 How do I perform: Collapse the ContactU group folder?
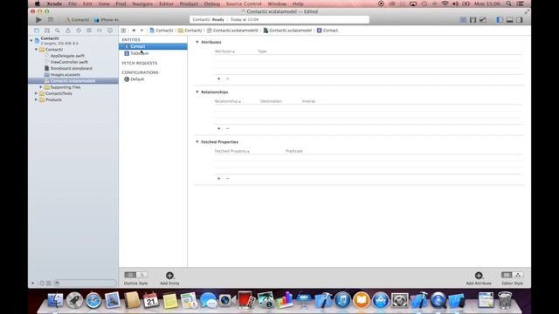point(36,50)
